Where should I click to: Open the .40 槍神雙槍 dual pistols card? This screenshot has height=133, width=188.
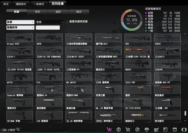pos(79,116)
